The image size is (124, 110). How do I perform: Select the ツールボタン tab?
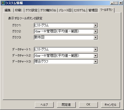(106, 10)
